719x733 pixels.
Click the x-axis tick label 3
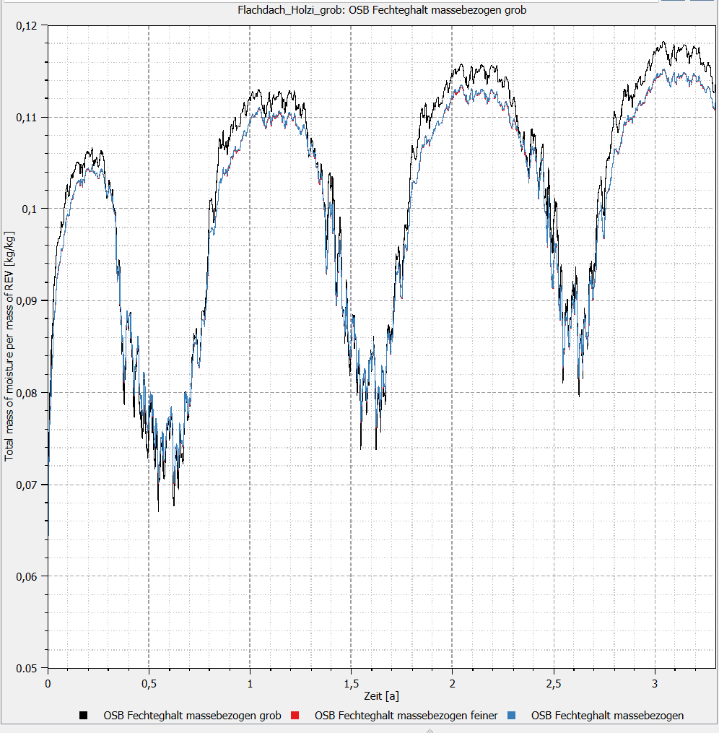pos(655,683)
